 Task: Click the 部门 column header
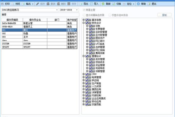[57, 20]
